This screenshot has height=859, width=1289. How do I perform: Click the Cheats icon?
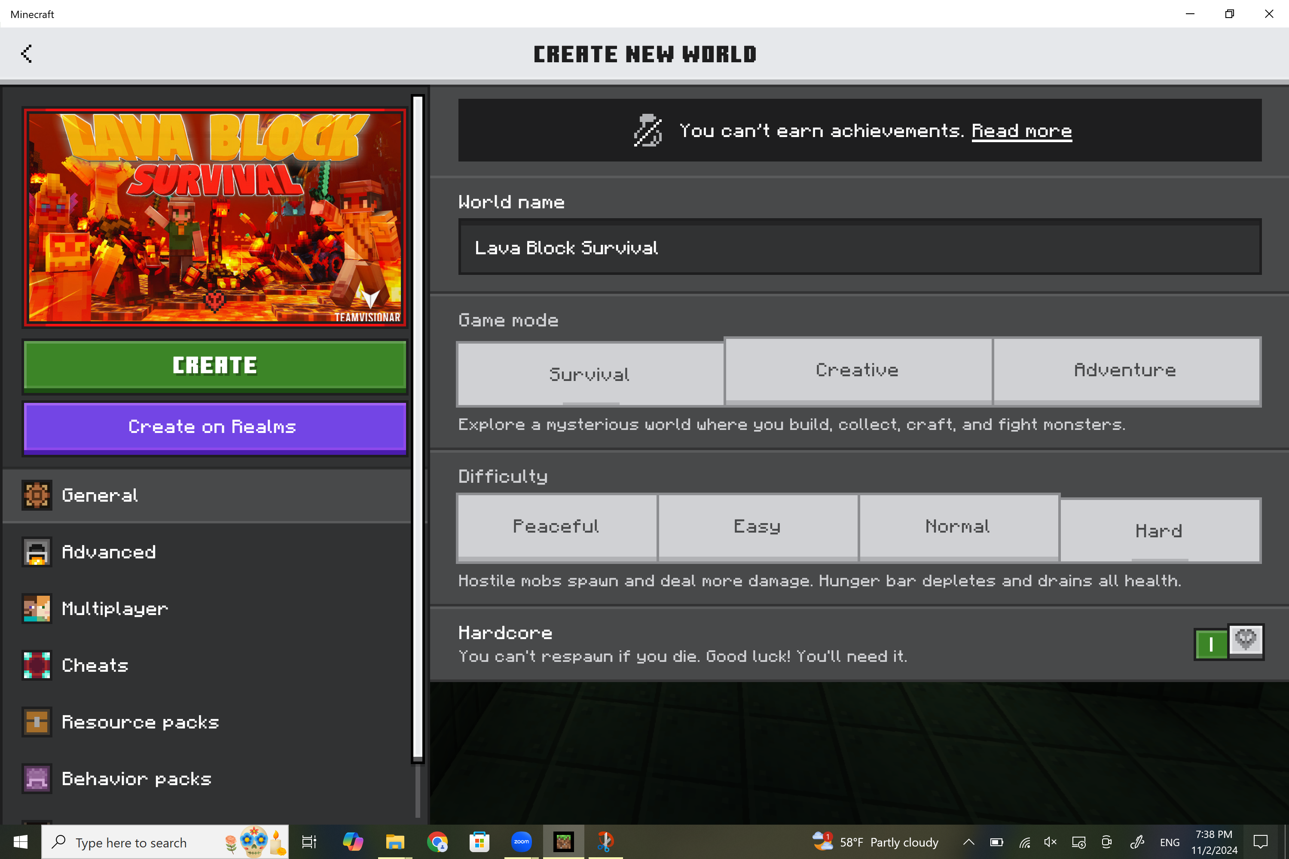[x=37, y=665]
